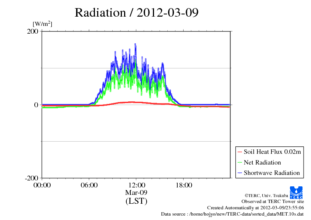The height and width of the screenshot is (220, 311).
Task: Click the x-axis label '18:00'
Action: (x=184, y=185)
